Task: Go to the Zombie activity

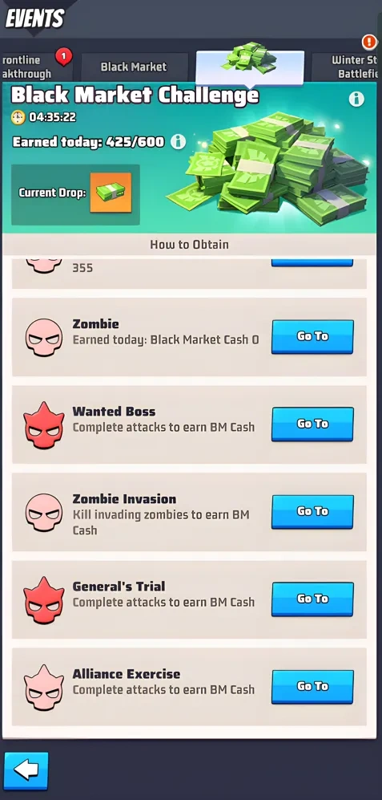Action: coord(312,336)
